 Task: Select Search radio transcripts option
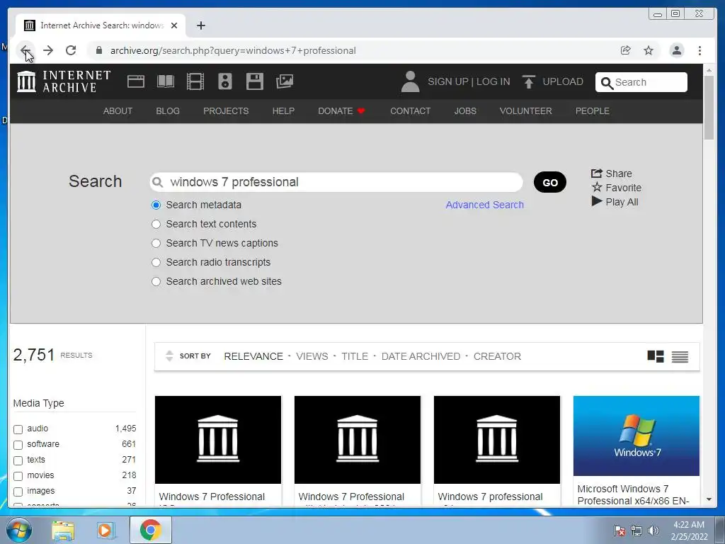156,262
